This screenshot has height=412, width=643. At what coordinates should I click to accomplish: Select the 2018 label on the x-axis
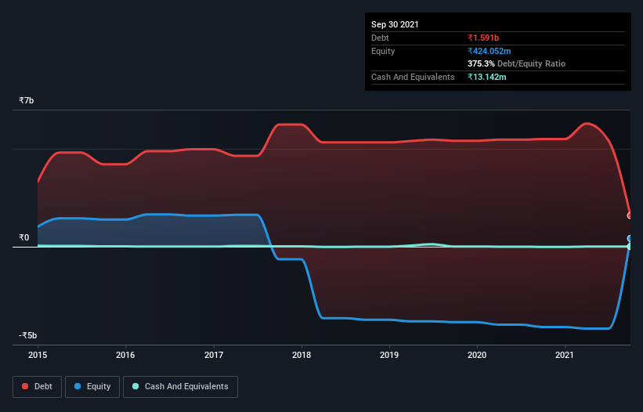point(302,355)
